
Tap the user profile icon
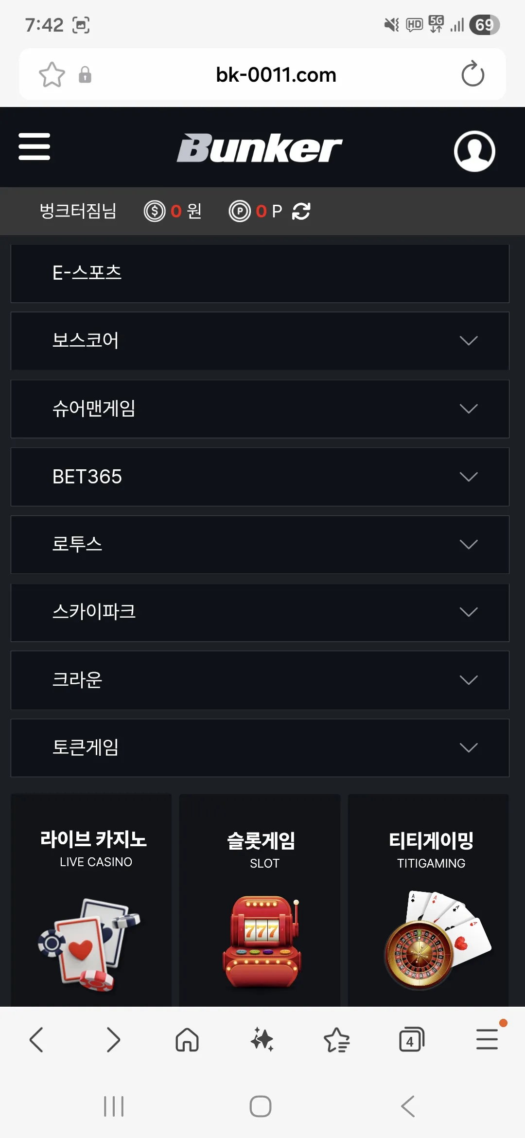[x=474, y=151]
